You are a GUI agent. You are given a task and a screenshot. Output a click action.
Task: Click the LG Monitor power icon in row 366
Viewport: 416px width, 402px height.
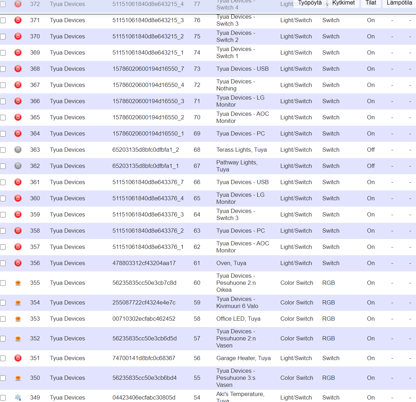pos(18,101)
